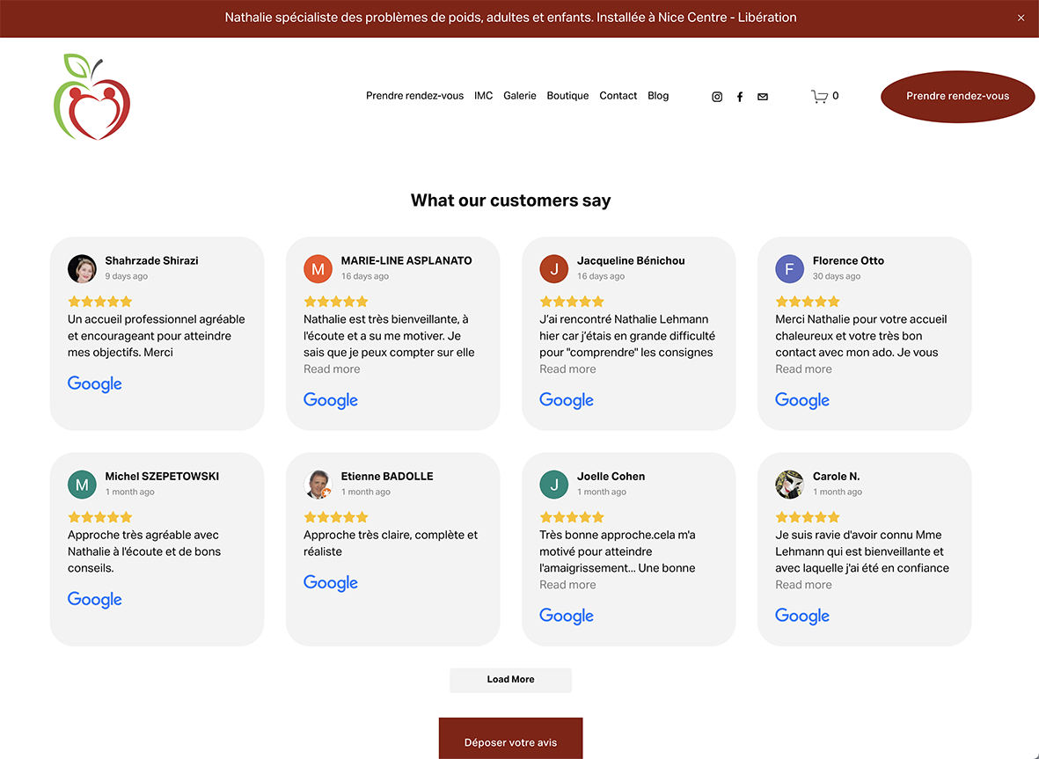Click the Carole N. reviewer name
This screenshot has height=759, width=1039.
837,477
